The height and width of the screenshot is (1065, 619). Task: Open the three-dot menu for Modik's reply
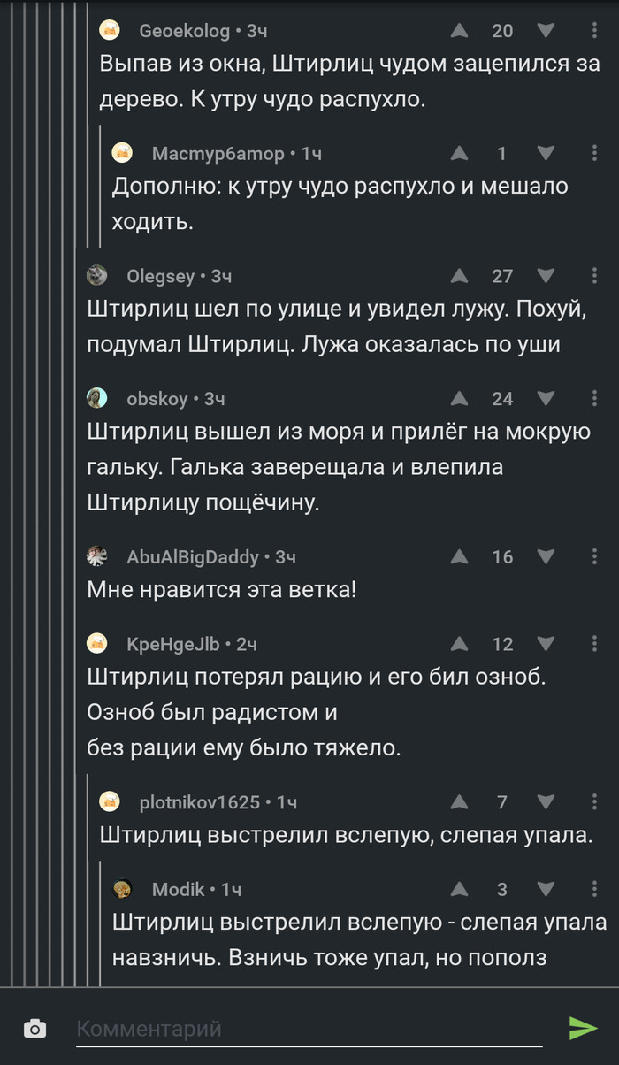(594, 889)
